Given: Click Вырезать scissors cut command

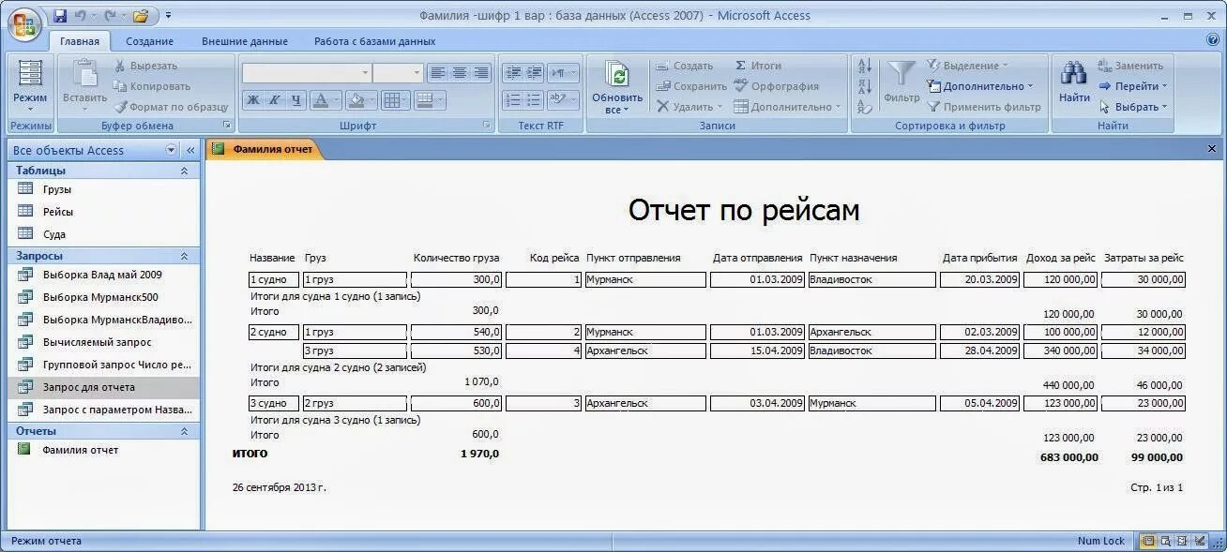Looking at the screenshot, I should (x=145, y=66).
